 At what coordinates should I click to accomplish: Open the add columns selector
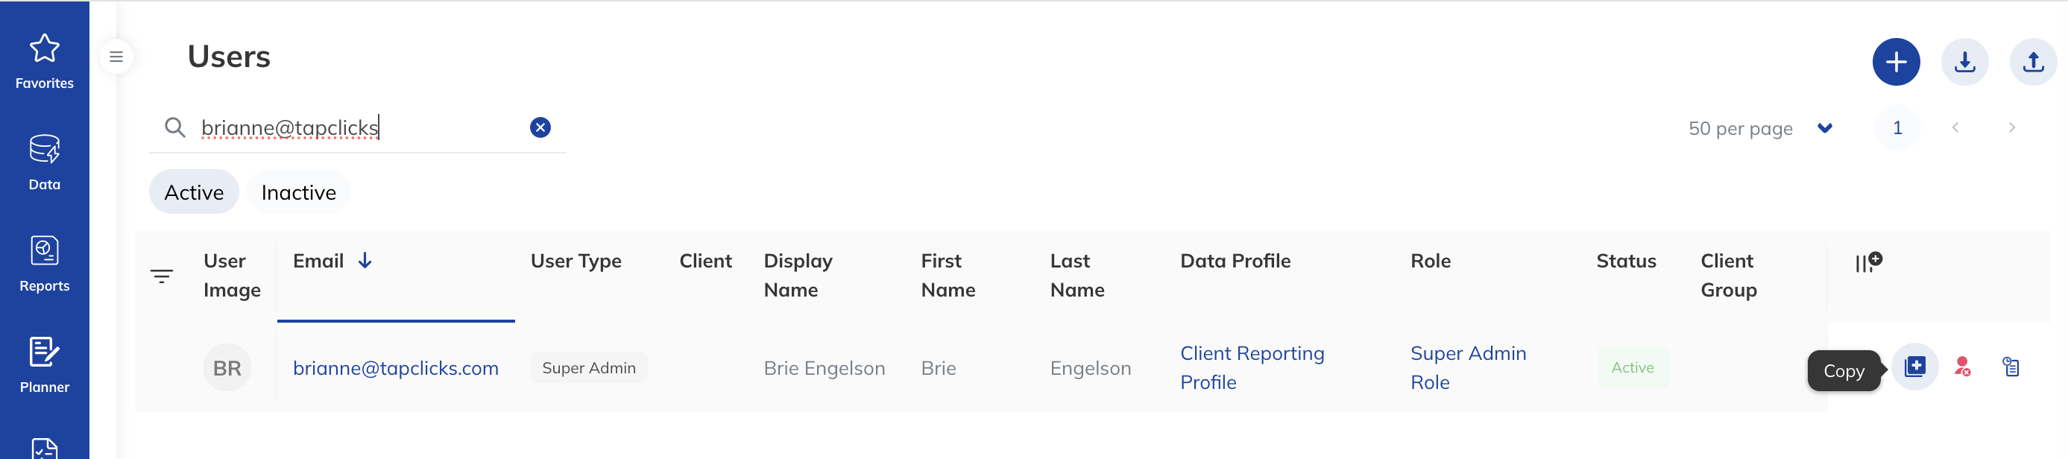click(x=1868, y=262)
